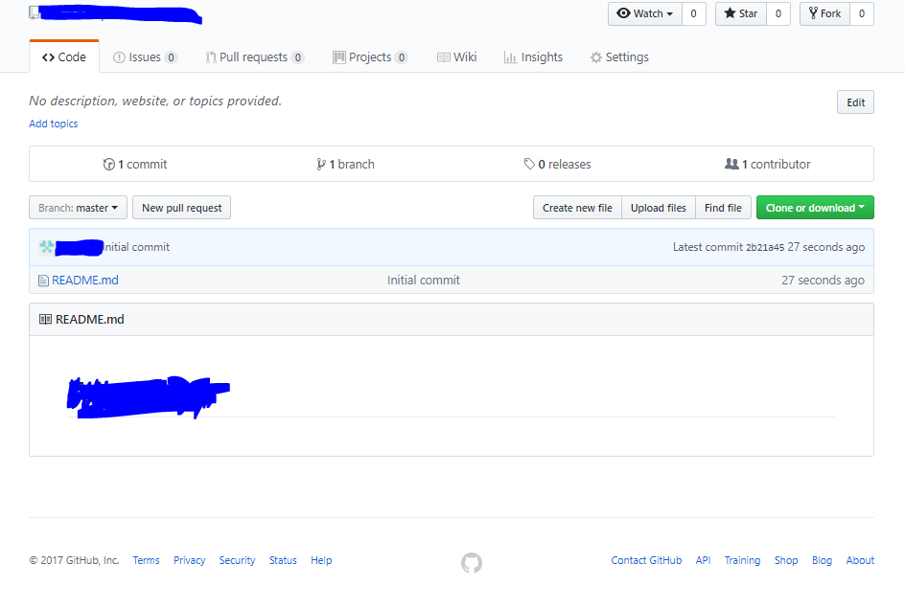The width and height of the screenshot is (905, 609).
Task: View the 1 commit history
Action: [135, 165]
